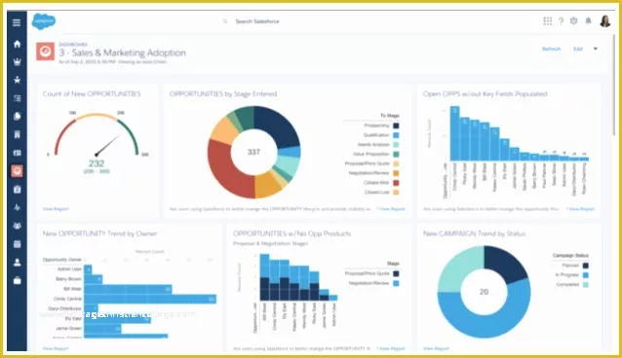Open Chatter pulse icon in sidebar
Image resolution: width=622 pixels, height=358 pixels.
click(x=17, y=207)
